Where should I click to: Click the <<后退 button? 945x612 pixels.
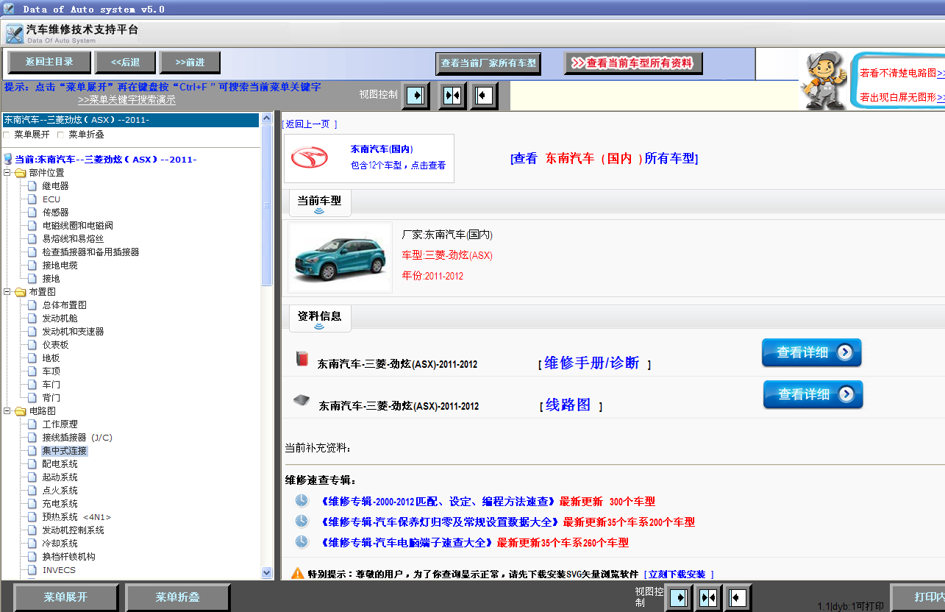tap(125, 62)
